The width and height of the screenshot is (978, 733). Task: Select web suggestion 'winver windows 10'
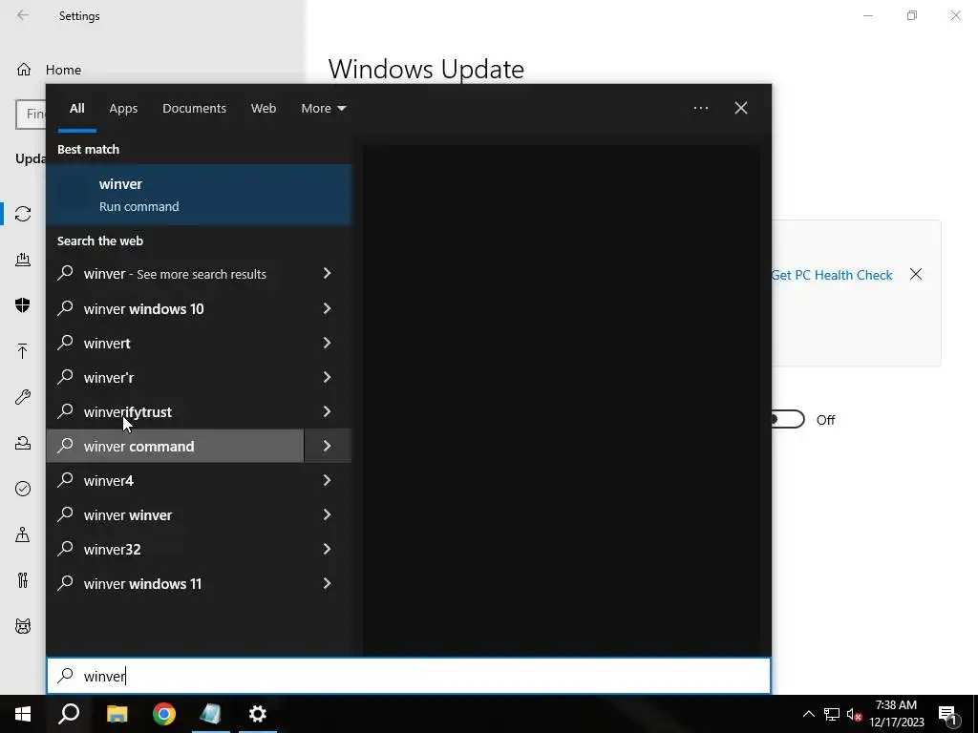pos(176,308)
